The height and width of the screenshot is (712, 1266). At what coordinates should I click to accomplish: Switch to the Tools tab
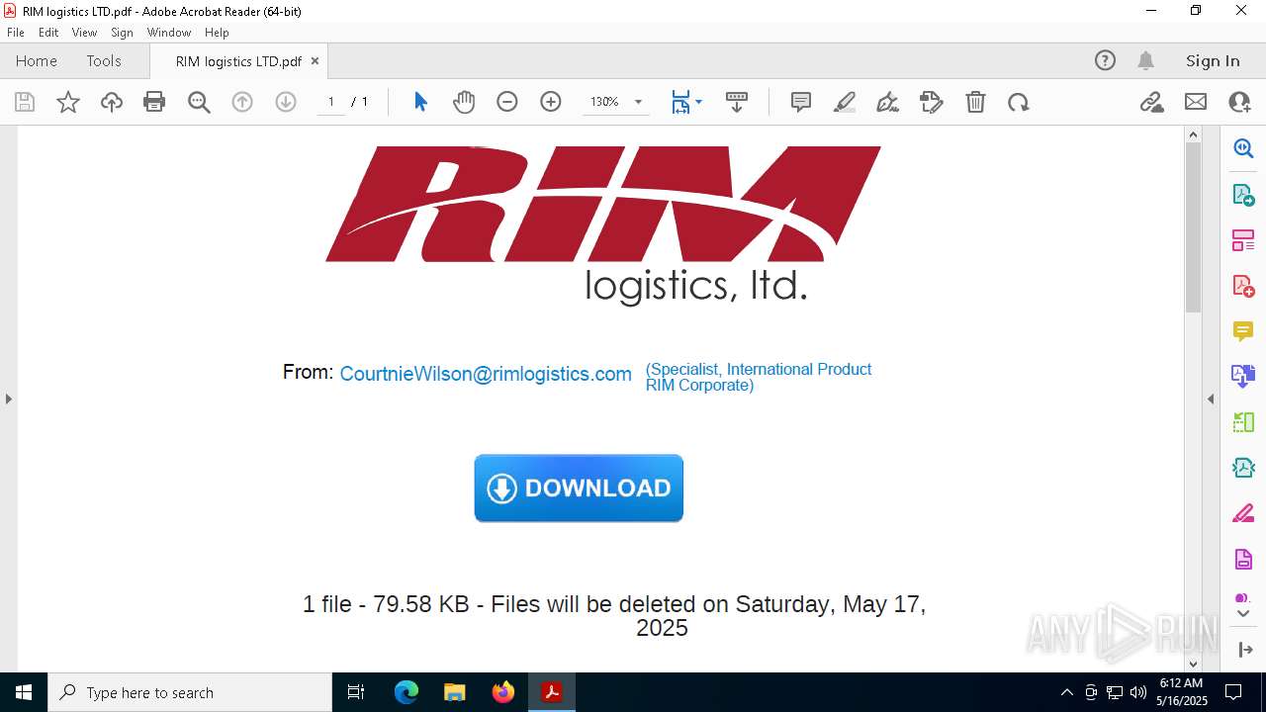pyautogui.click(x=104, y=60)
